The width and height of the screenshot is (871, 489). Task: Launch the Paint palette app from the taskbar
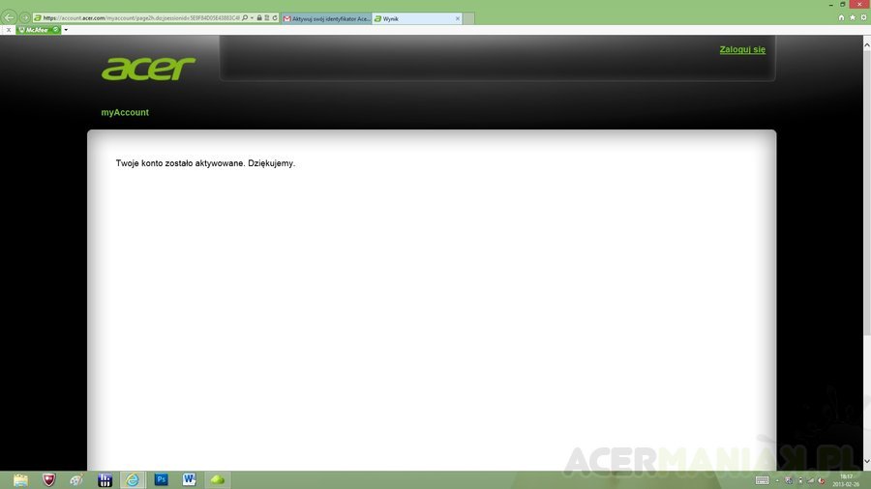coord(76,479)
